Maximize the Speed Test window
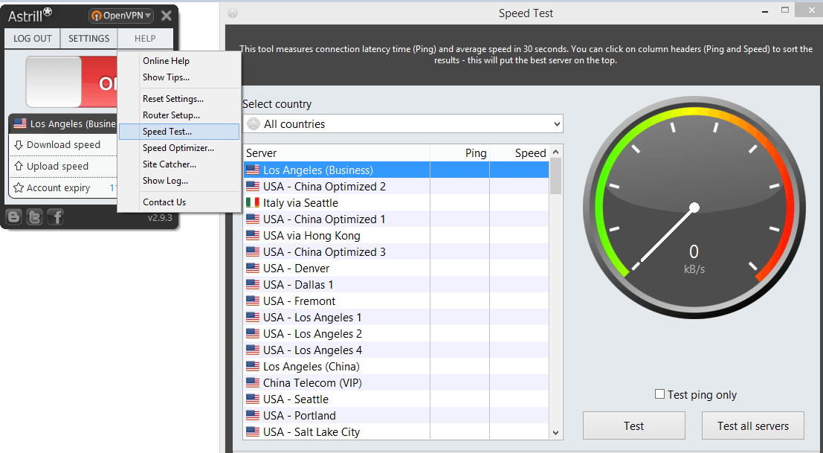Viewport: 823px width, 453px height. 785,10
